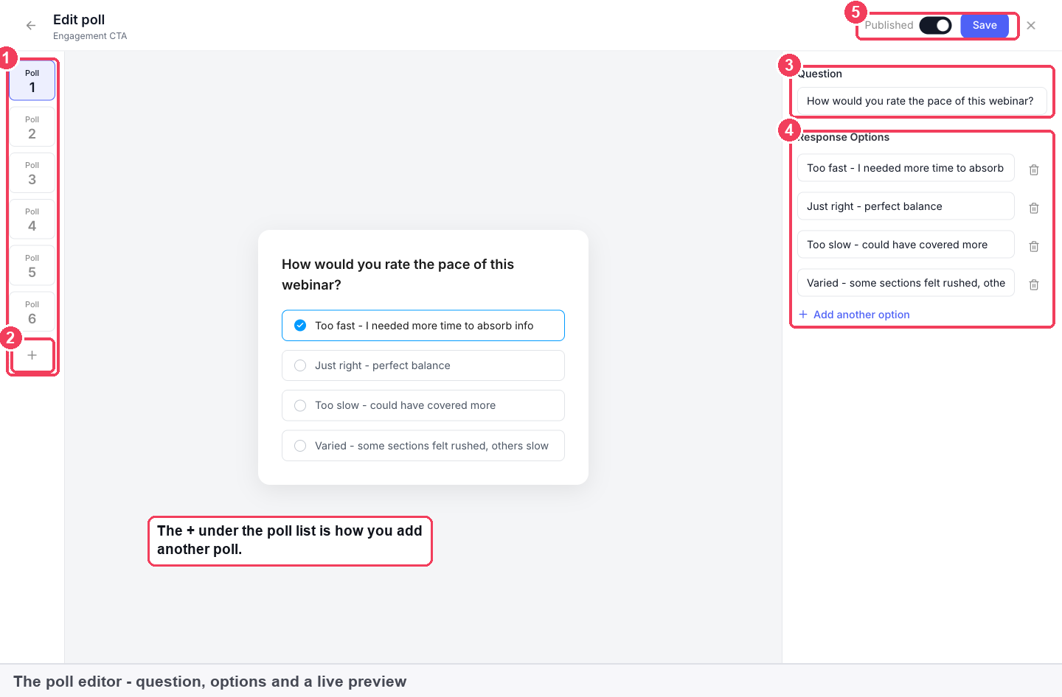Open Poll 6 in the sidebar
The width and height of the screenshot is (1062, 697).
tap(32, 312)
